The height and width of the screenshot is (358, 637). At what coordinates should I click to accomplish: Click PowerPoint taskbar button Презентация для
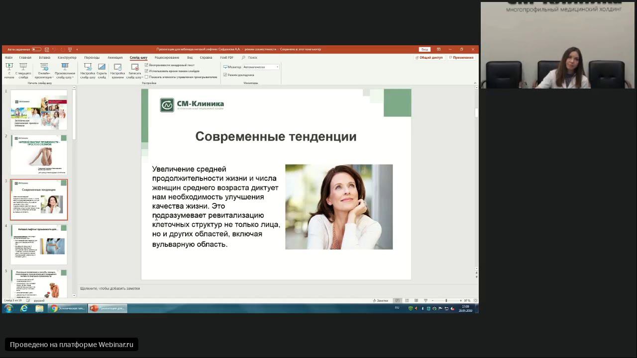coord(108,308)
